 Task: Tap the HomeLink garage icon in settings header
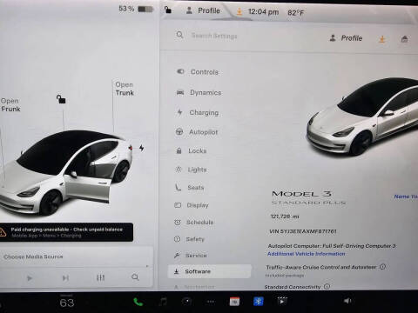[x=404, y=38]
